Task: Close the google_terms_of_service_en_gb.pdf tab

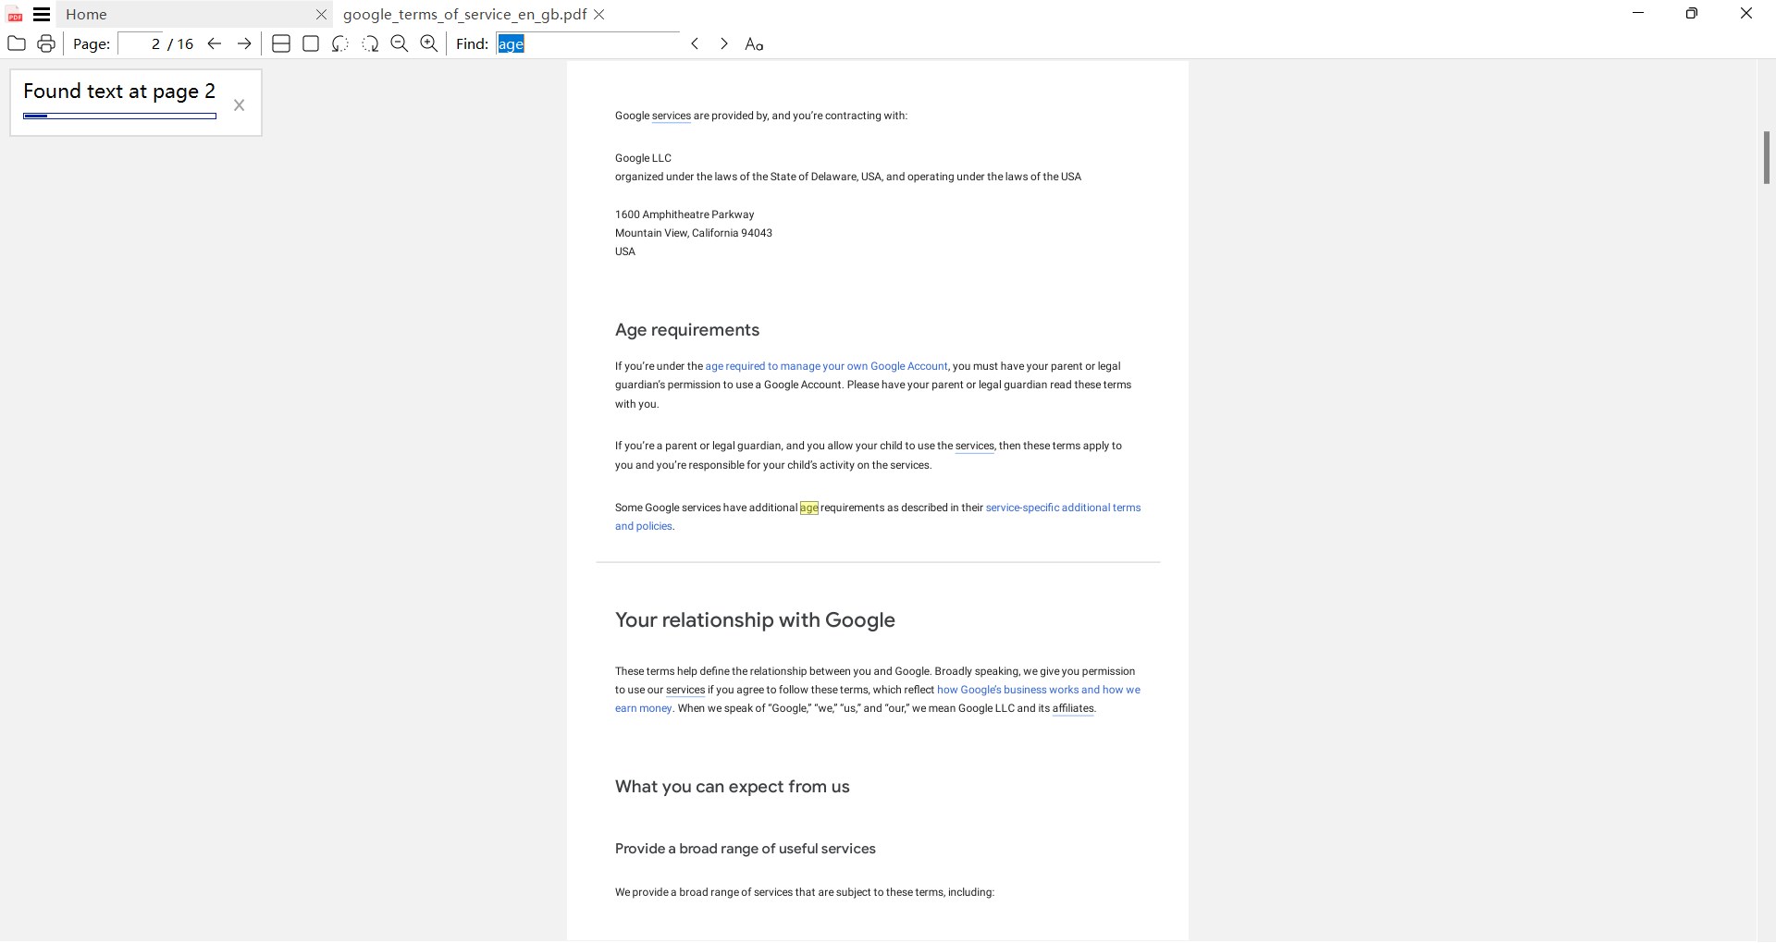Action: [599, 14]
